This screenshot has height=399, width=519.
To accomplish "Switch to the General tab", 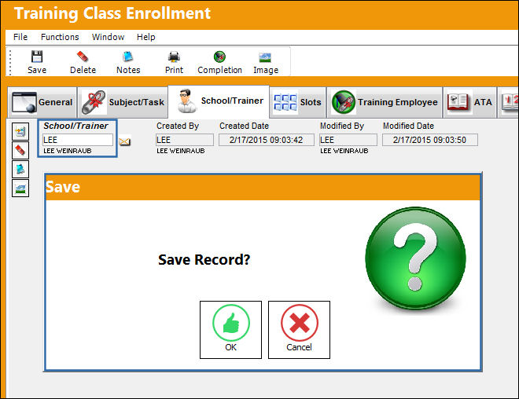I will pyautogui.click(x=42, y=102).
